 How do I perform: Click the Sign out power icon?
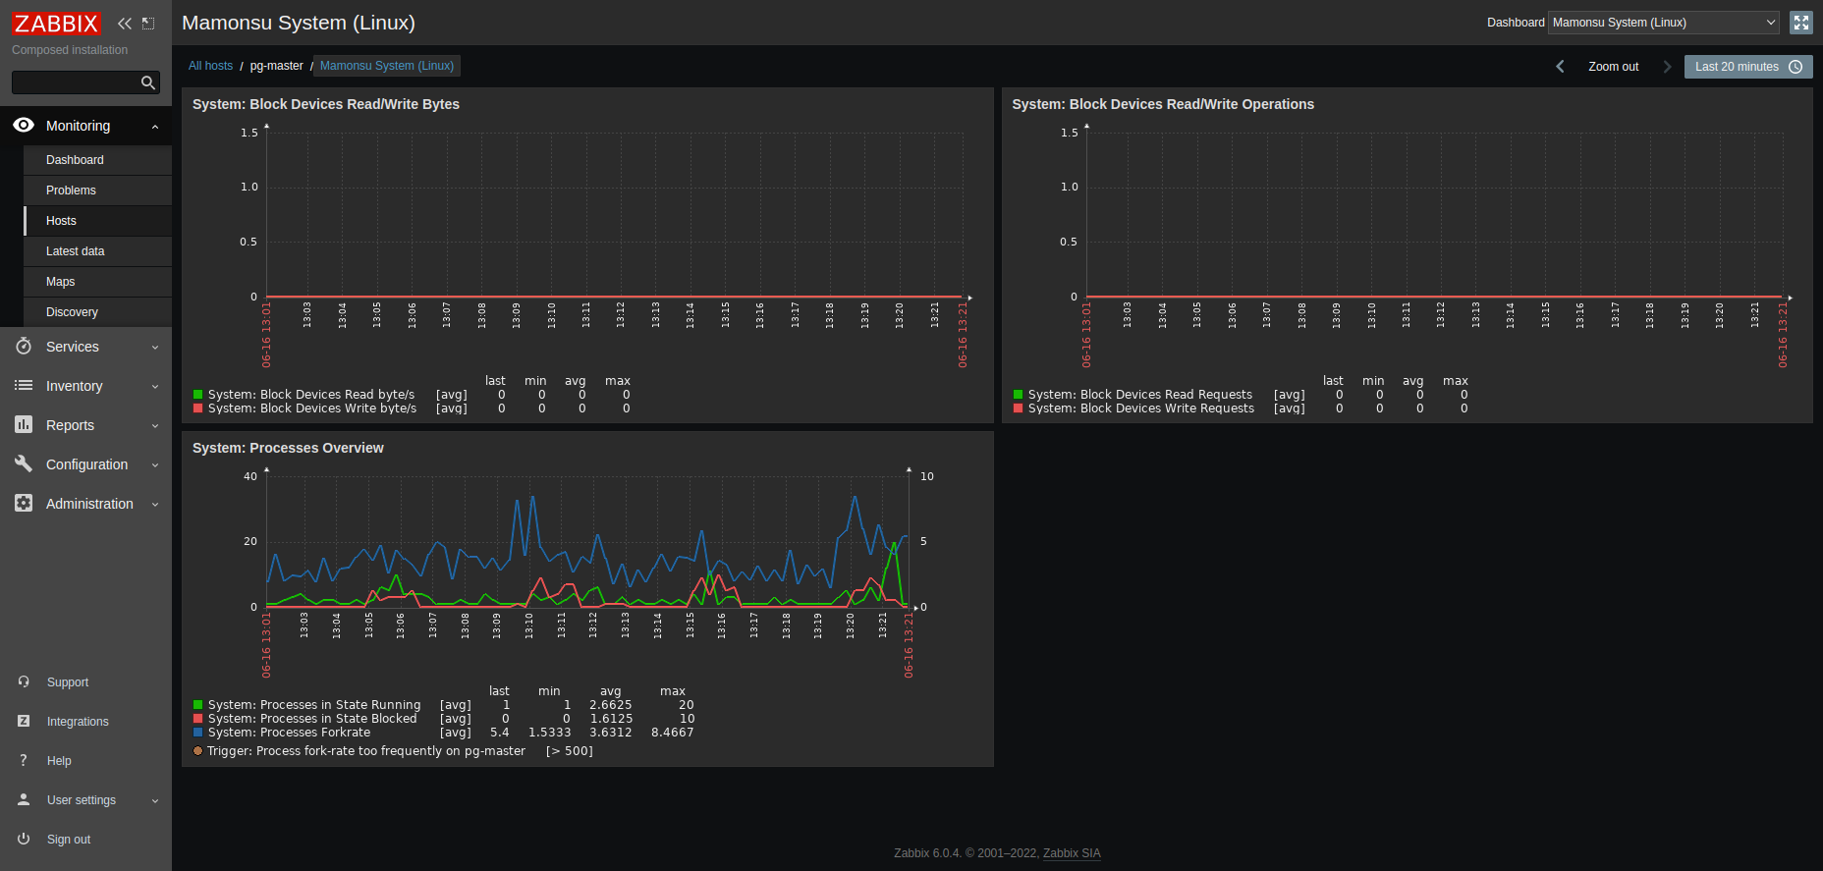(x=24, y=839)
